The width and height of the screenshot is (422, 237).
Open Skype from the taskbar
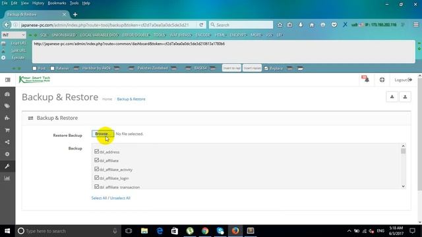[220, 231]
